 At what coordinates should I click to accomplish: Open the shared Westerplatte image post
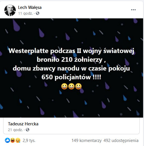coord(71,68)
